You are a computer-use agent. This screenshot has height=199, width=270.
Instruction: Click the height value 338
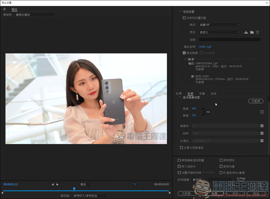[194, 115]
